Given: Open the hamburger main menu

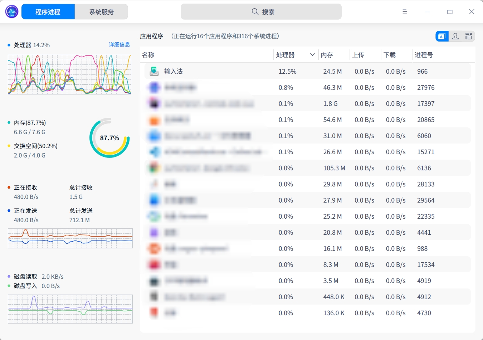Looking at the screenshot, I should pos(405,12).
